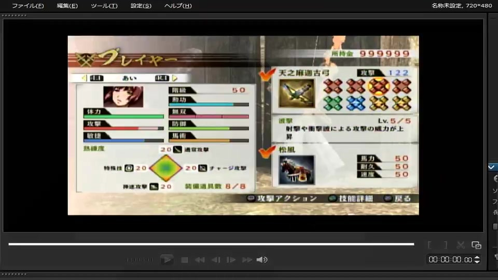Click the left arrow next to L1 in preview
The image size is (498, 280).
[x=84, y=78]
